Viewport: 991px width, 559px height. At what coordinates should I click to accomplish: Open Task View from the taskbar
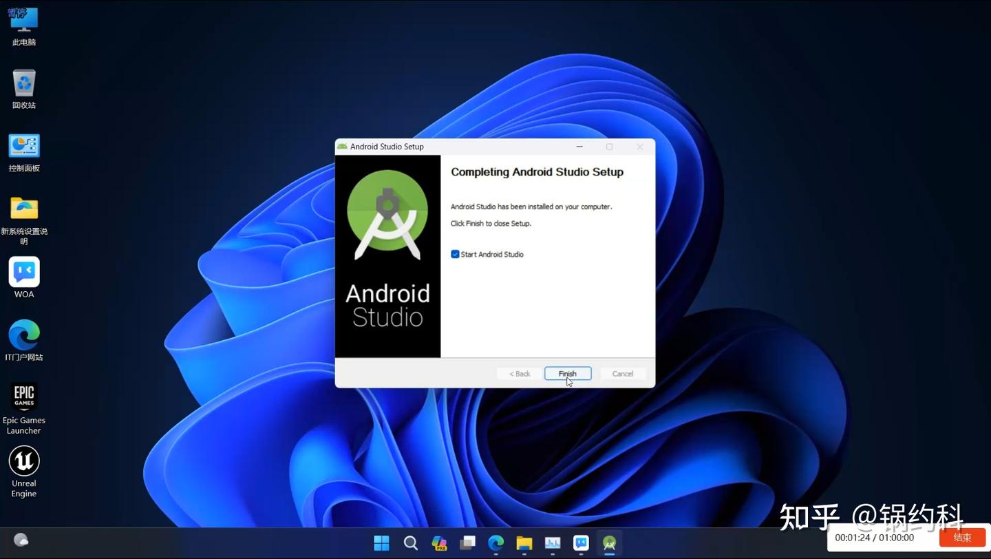tap(468, 543)
